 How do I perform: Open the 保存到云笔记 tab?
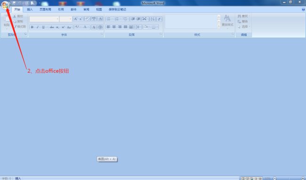click(x=117, y=9)
